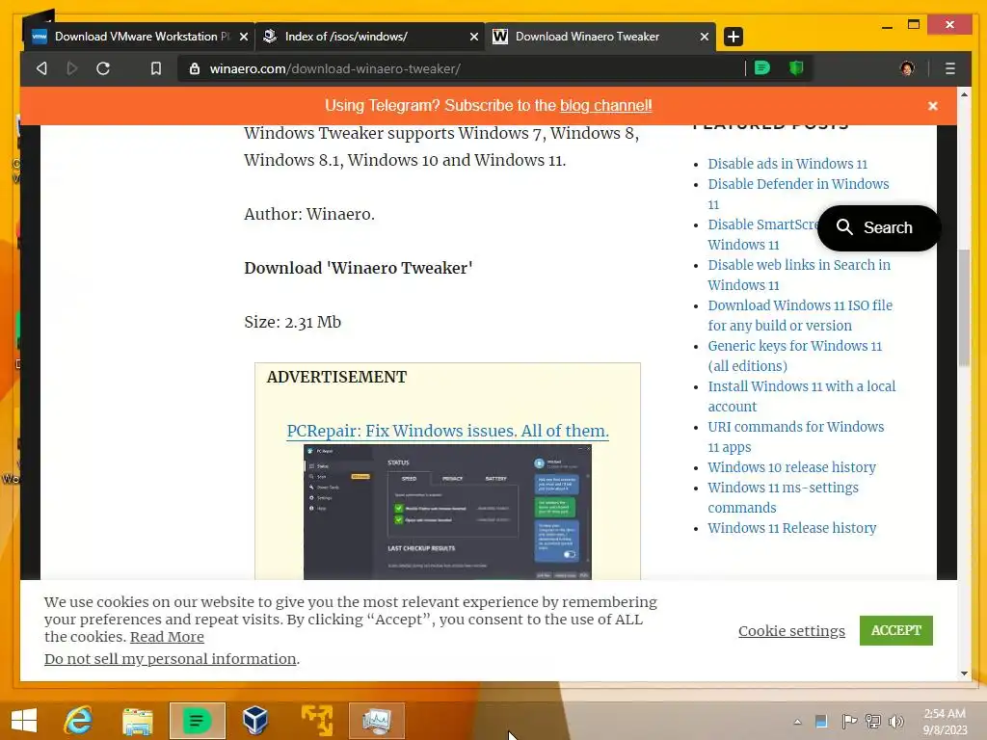Click the Author: Winaero. text
The width and height of the screenshot is (987, 740).
point(309,214)
